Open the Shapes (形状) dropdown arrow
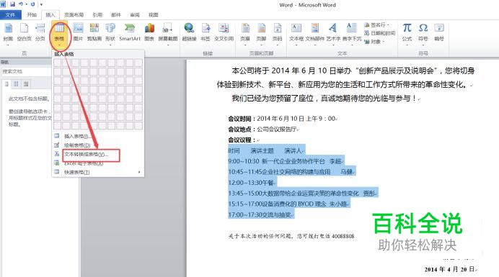This screenshot has width=499, height=277. [x=110, y=45]
